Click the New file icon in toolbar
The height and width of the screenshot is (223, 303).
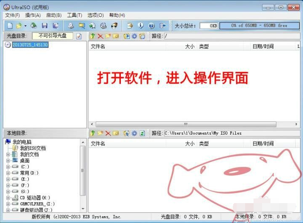[x=10, y=26]
